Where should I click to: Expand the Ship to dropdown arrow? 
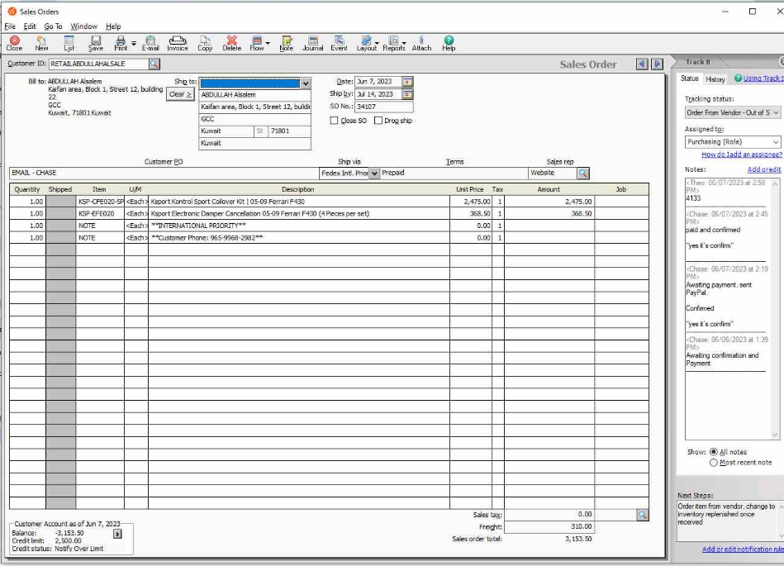tap(306, 83)
